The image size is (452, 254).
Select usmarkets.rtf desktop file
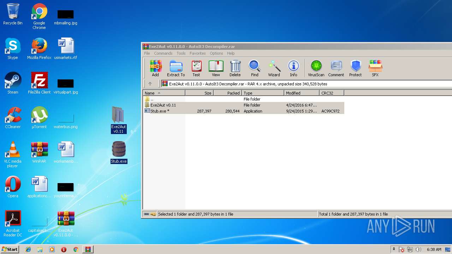66,49
